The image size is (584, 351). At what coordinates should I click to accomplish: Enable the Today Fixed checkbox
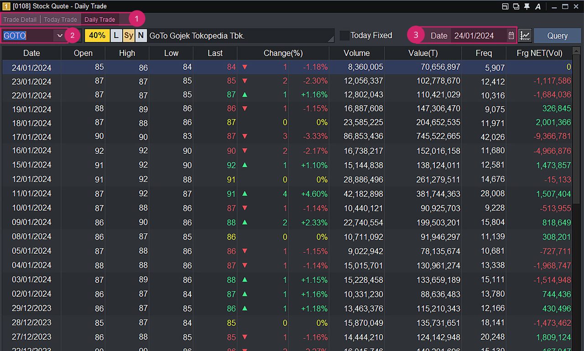coord(344,36)
